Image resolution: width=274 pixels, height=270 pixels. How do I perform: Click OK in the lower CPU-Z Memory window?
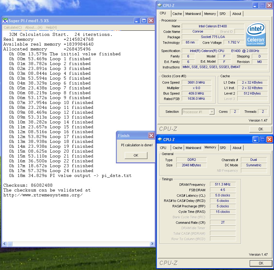tap(261, 263)
